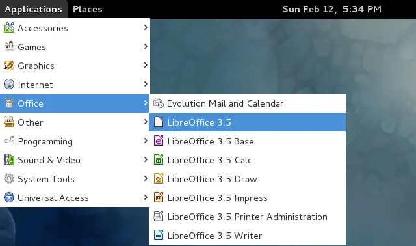Select the Internet menu category
This screenshot has height=246, width=416.
(75, 84)
